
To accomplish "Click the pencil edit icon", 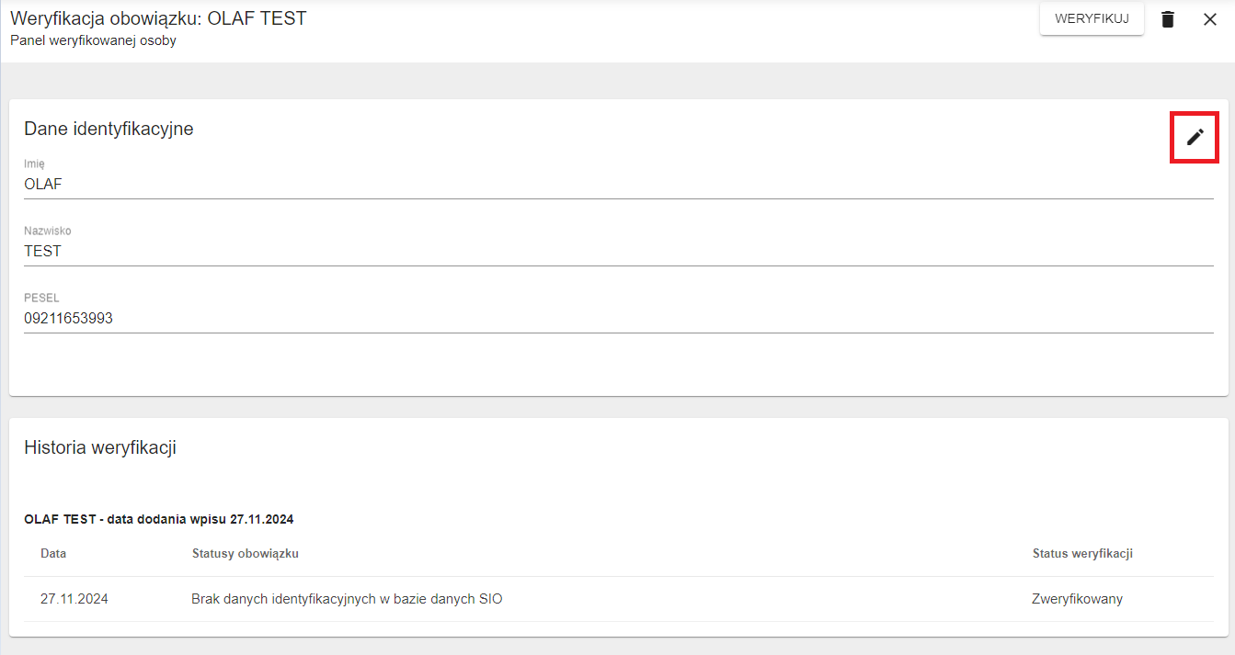I will coord(1195,137).
